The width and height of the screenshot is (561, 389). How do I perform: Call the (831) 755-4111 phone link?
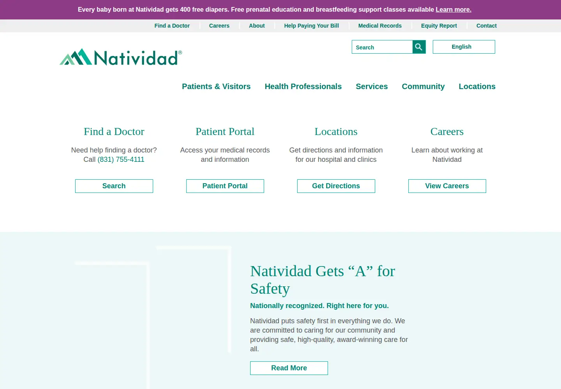pyautogui.click(x=121, y=159)
